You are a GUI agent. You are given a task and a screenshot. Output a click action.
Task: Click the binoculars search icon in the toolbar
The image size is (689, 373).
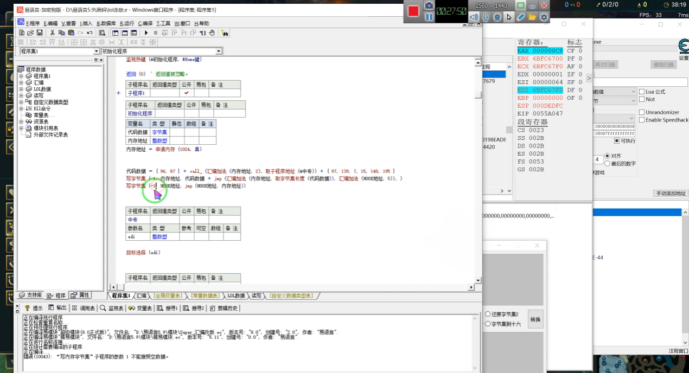point(225,33)
